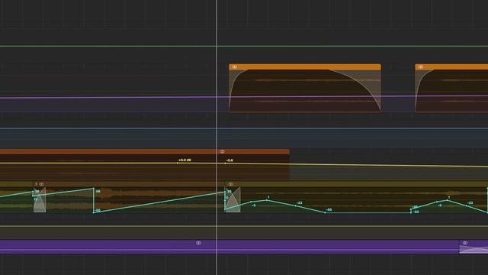Click the stereo icon above the leftmost crossfade
This screenshot has height=275, width=488.
click(x=41, y=184)
